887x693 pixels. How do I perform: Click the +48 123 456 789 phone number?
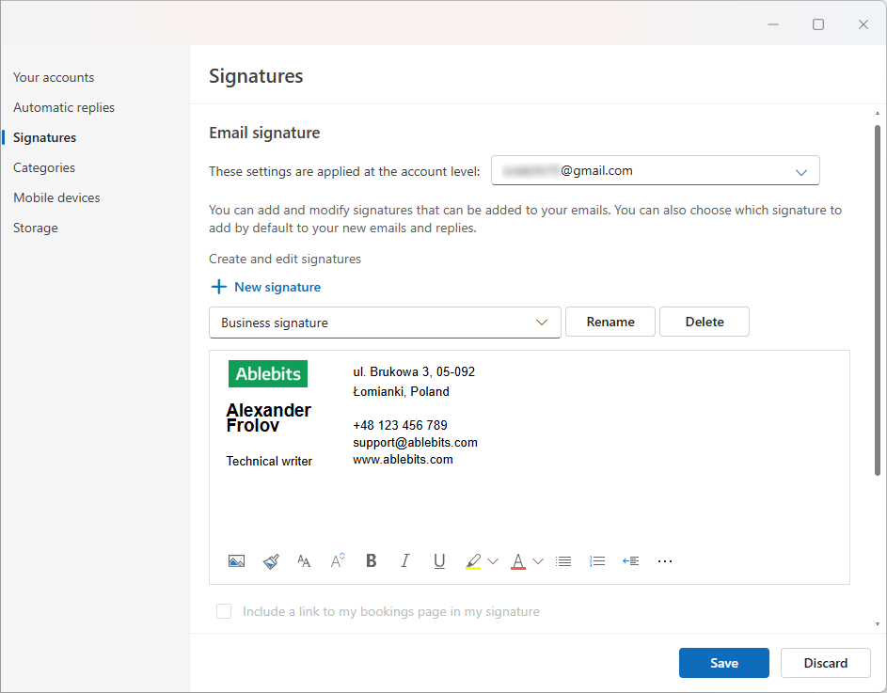[x=400, y=425]
